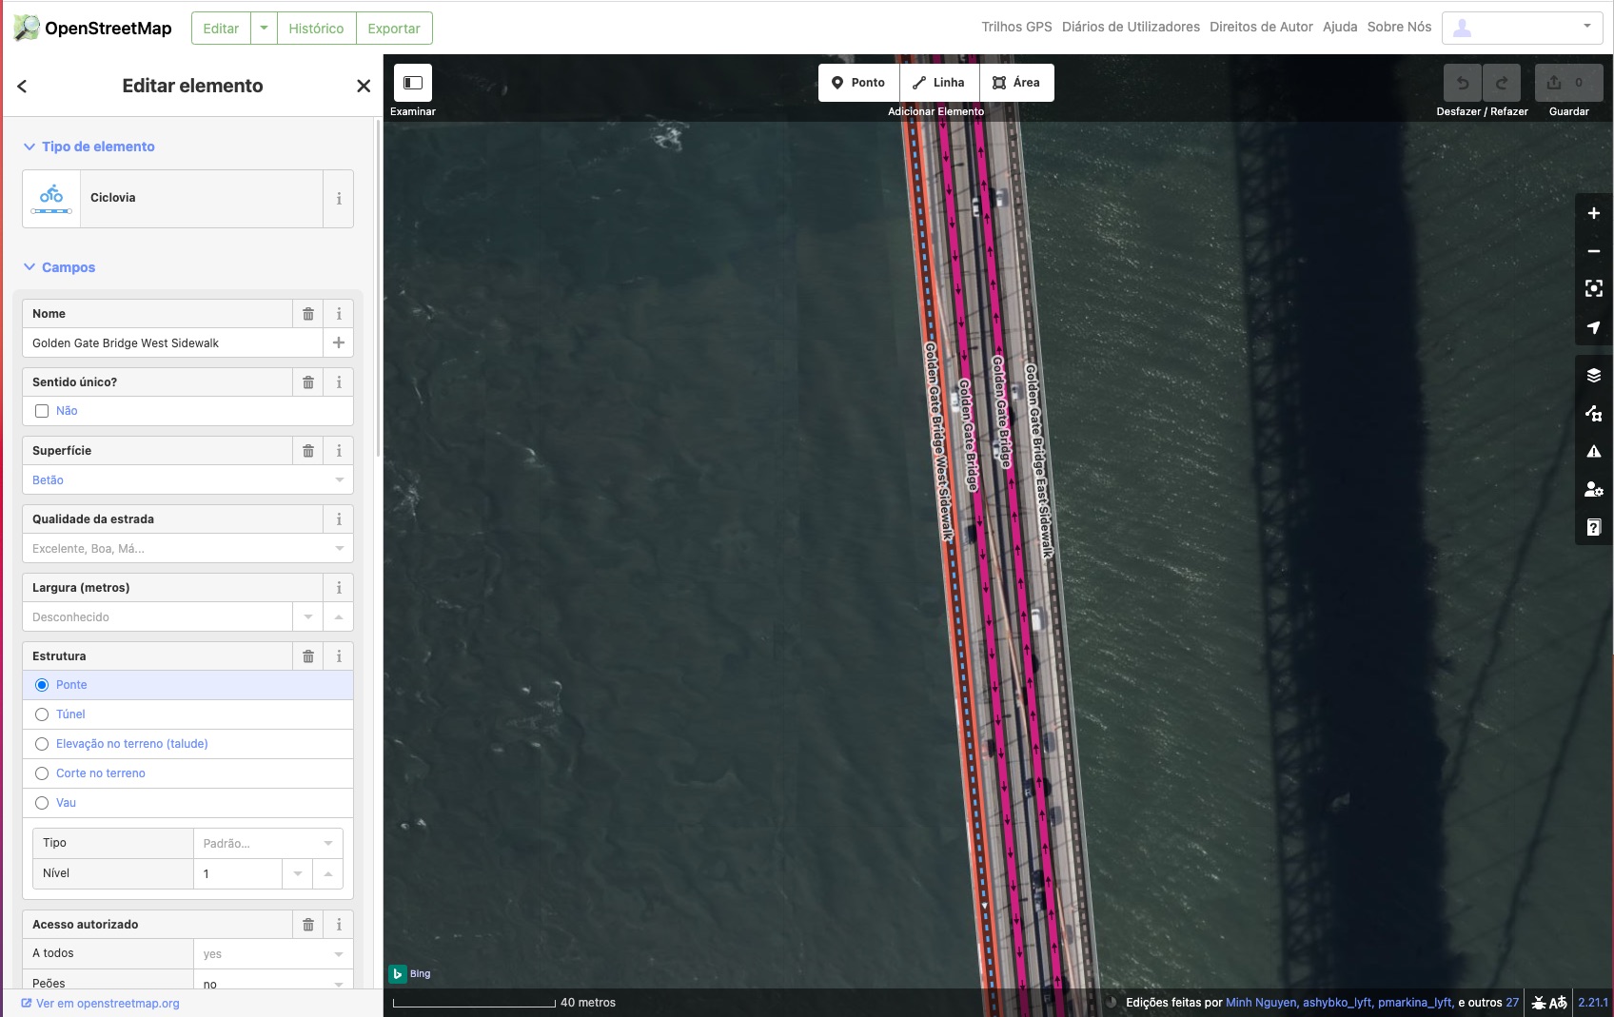
Task: Collapse the Campos section
Action: tap(59, 267)
